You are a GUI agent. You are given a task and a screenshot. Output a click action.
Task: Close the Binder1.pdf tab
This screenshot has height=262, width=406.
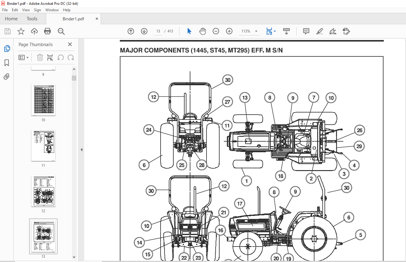coord(97,19)
